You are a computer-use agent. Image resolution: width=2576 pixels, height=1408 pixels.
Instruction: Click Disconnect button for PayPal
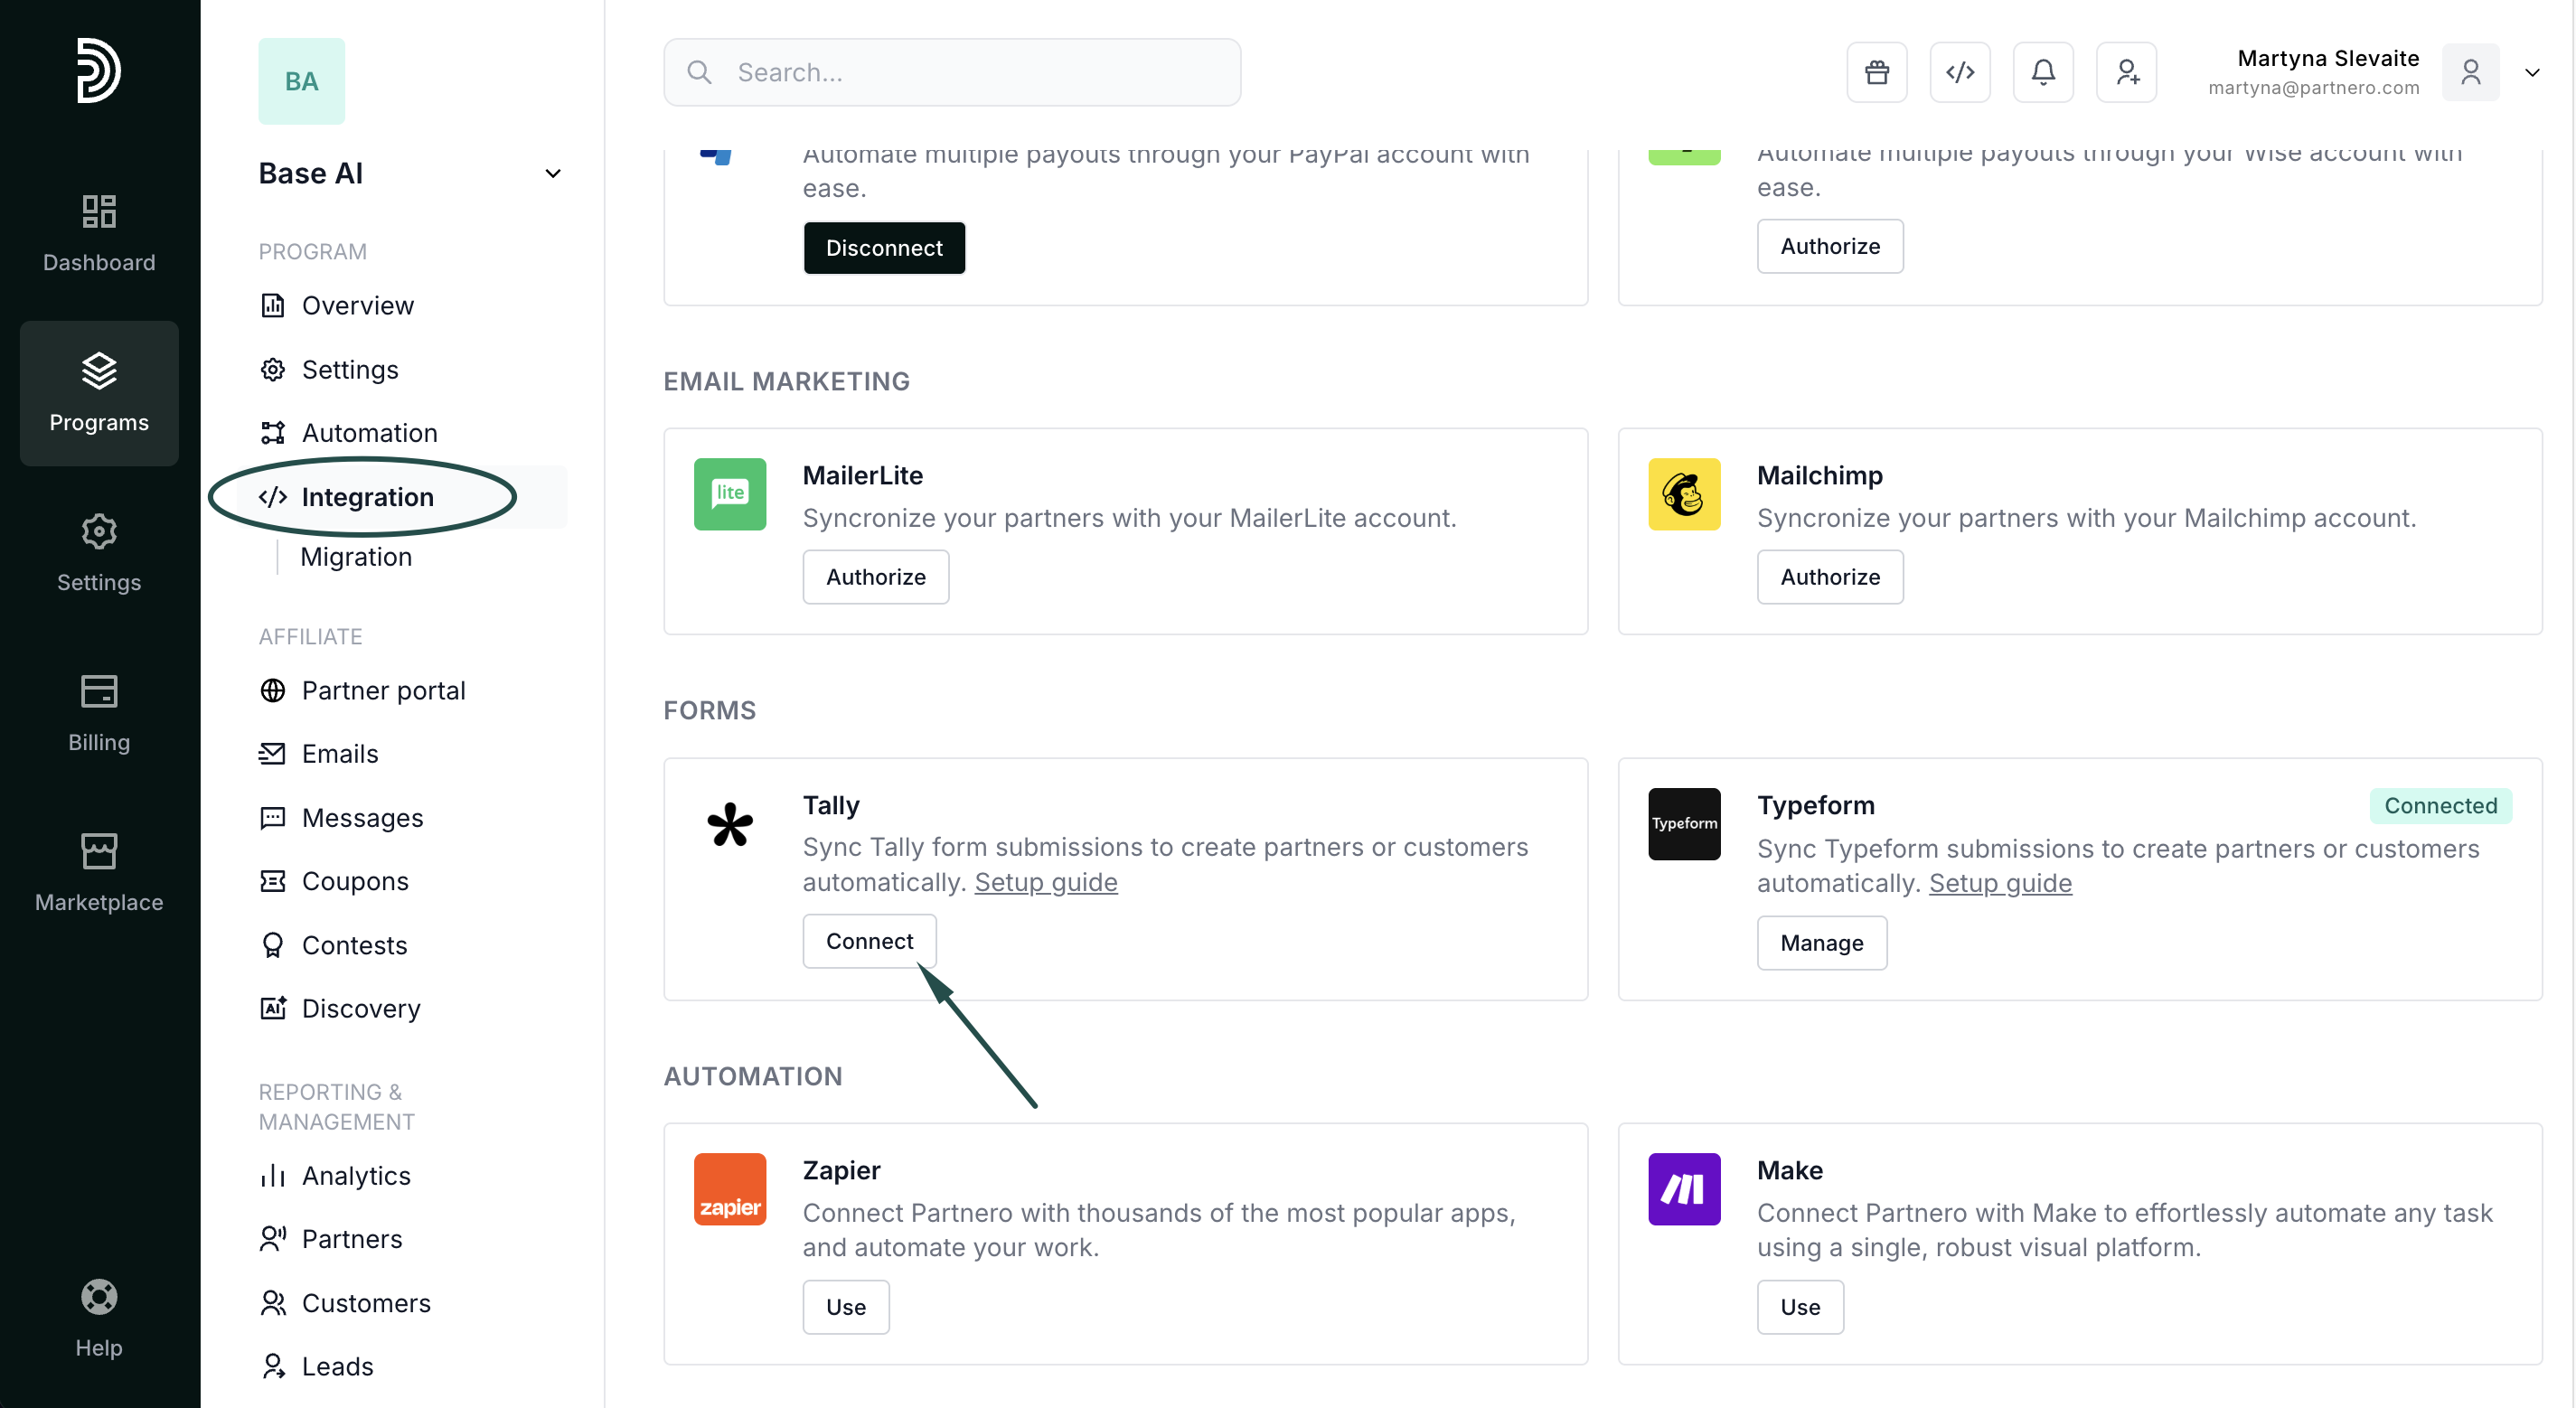tap(883, 247)
